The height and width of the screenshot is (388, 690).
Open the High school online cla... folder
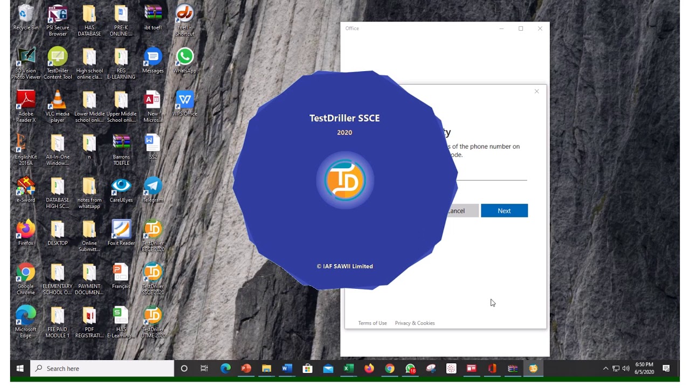pyautogui.click(x=89, y=64)
